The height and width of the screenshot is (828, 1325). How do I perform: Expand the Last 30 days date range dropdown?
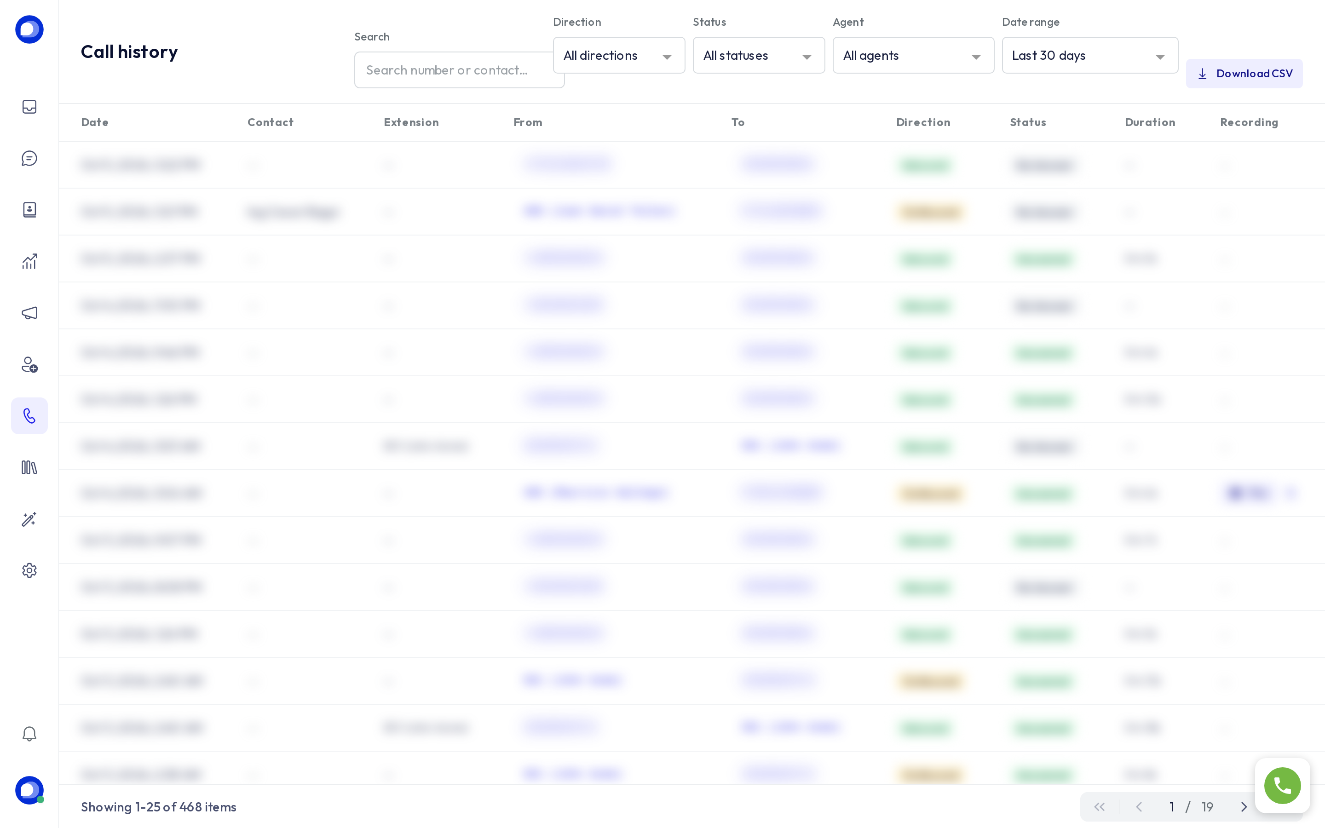point(1089,55)
